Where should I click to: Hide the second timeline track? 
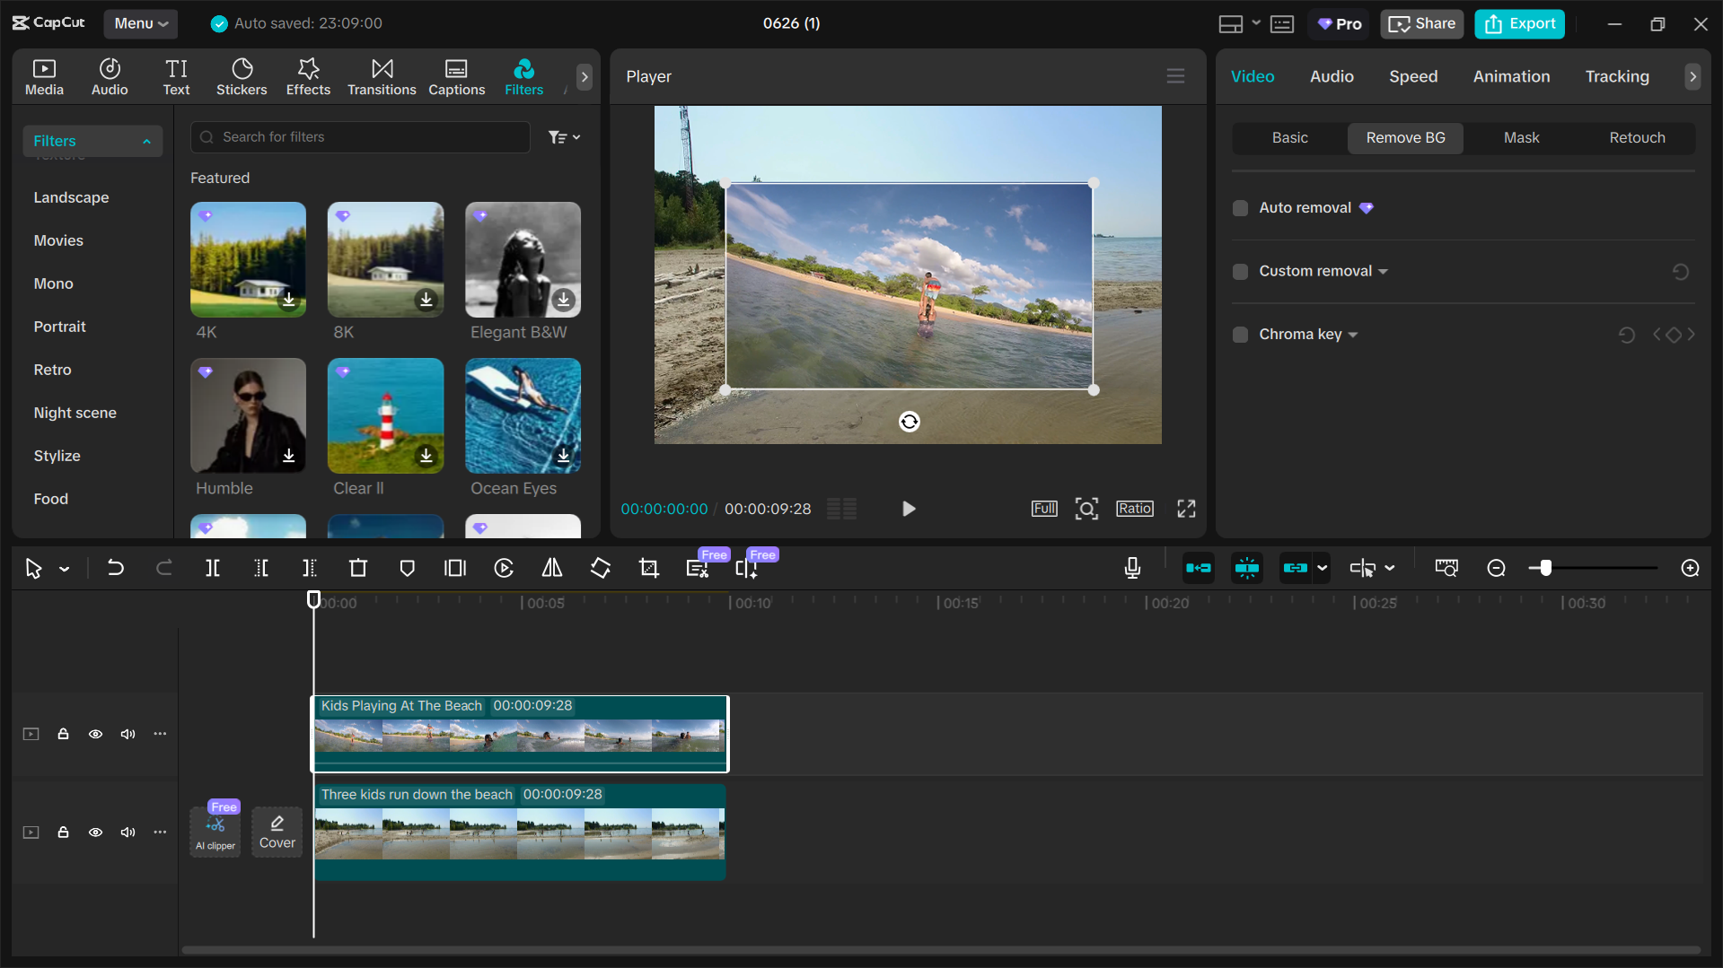click(95, 832)
